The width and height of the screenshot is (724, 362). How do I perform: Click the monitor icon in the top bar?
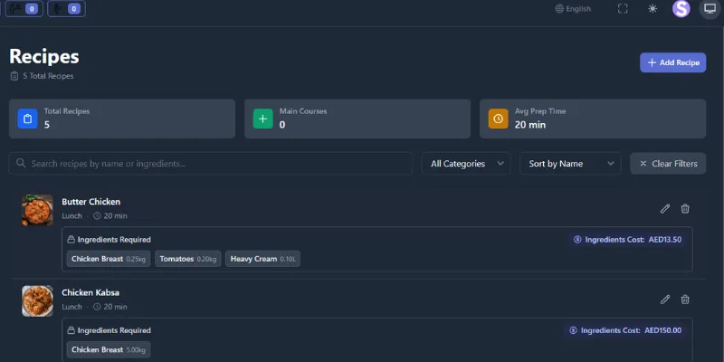point(709,9)
